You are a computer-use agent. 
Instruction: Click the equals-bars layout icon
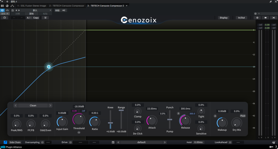[266, 18]
